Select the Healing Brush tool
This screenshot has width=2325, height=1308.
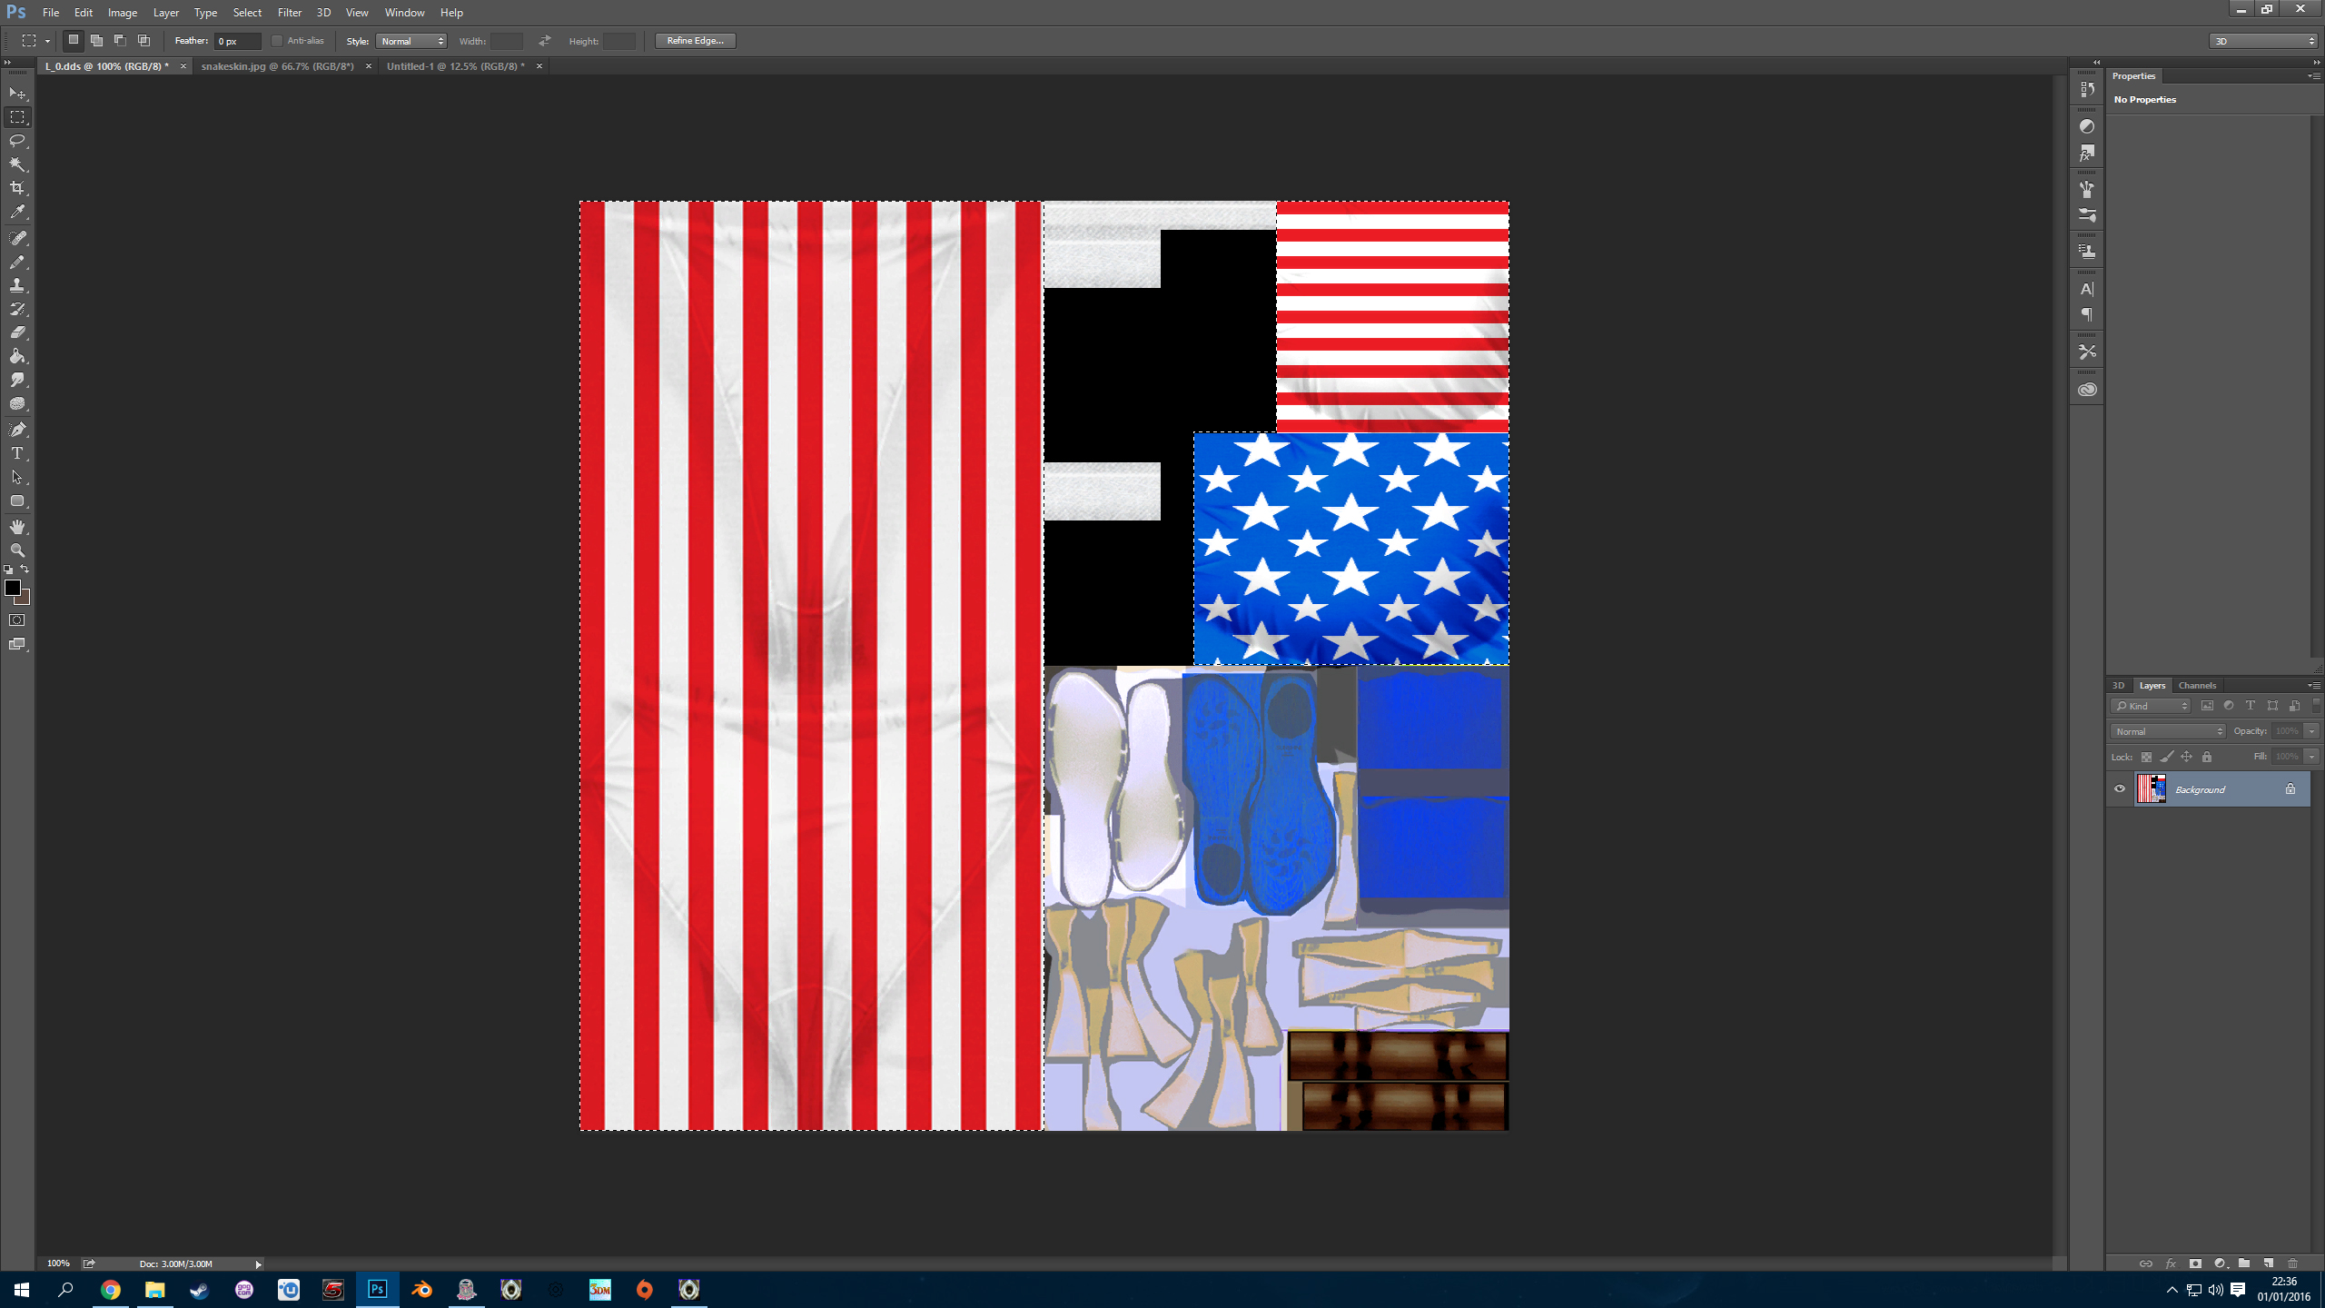point(17,238)
